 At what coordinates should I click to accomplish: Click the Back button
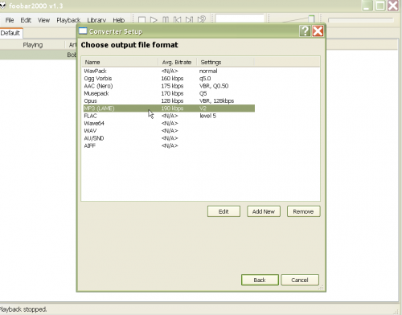click(260, 280)
